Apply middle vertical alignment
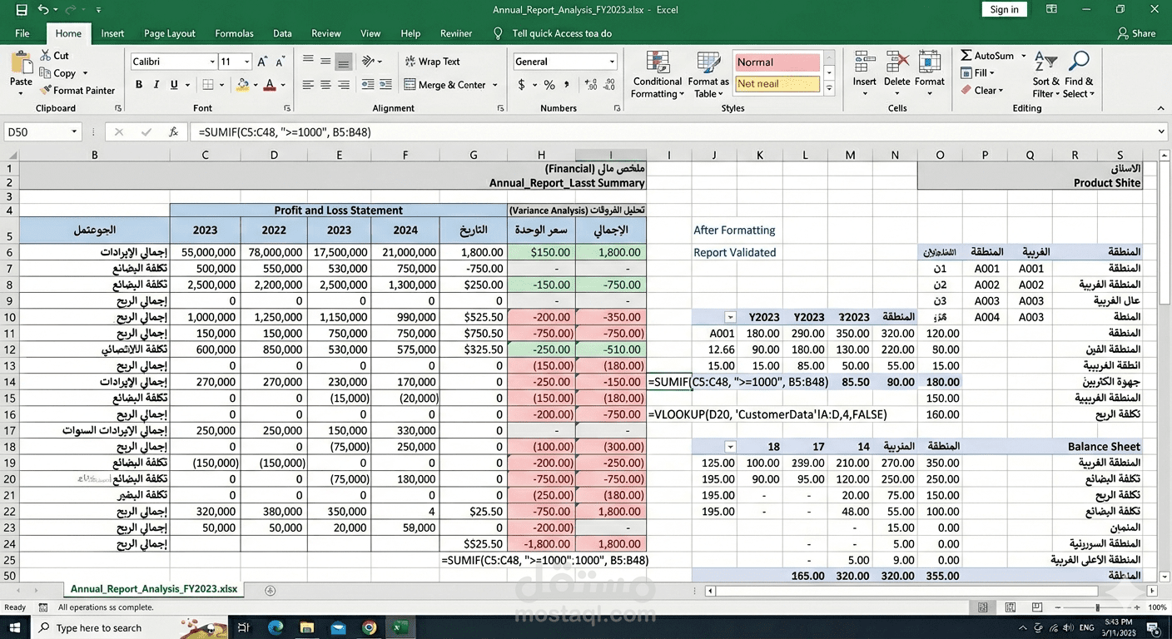Screen dimensions: 1172x639 point(325,61)
